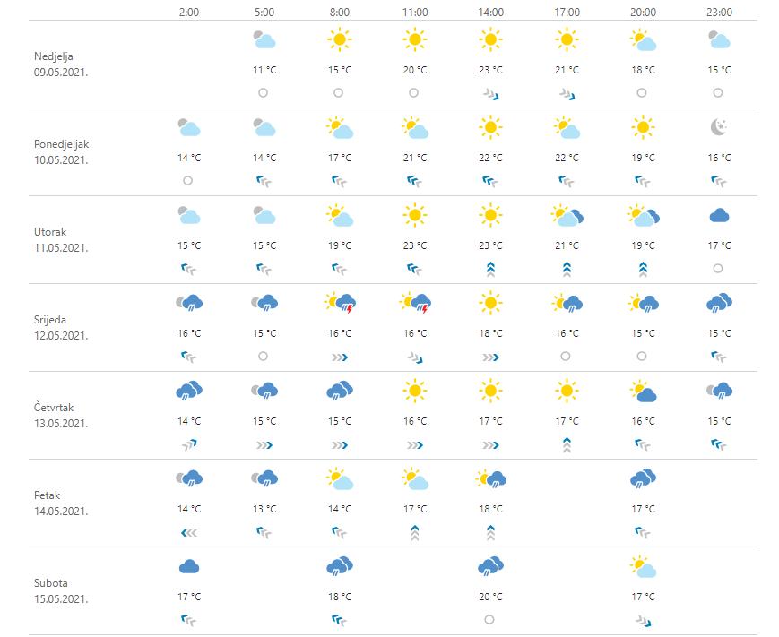
Task: Select the thunderstorm icon for Srijeda 8:00
Action: coord(339,304)
